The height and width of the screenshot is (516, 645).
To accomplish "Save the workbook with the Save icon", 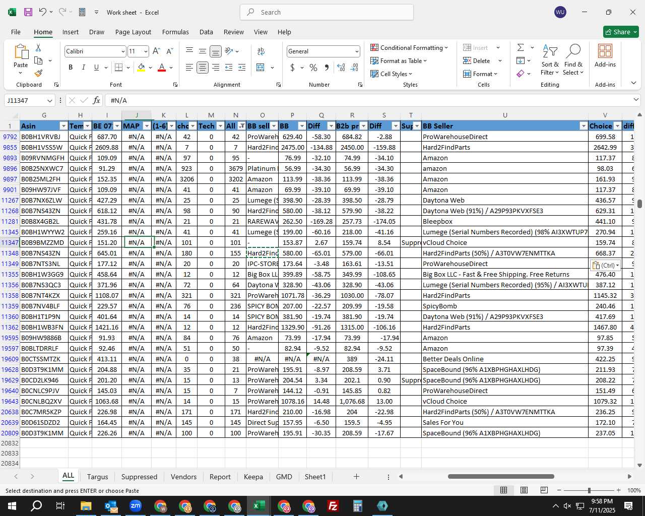I will pos(28,12).
